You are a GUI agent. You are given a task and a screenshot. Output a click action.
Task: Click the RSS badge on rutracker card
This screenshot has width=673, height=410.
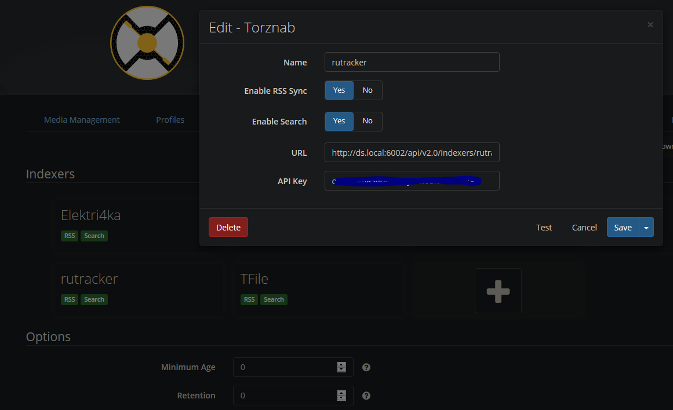(70, 299)
